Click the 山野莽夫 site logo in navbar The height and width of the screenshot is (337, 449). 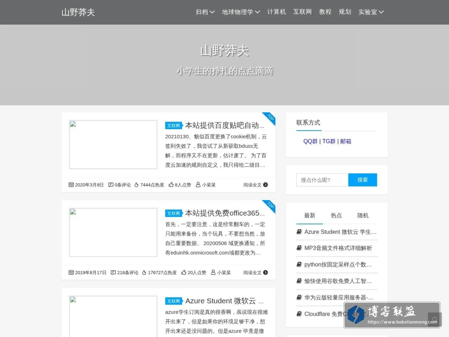[78, 12]
